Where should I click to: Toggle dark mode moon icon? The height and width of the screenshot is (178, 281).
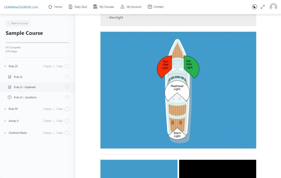tap(254, 7)
